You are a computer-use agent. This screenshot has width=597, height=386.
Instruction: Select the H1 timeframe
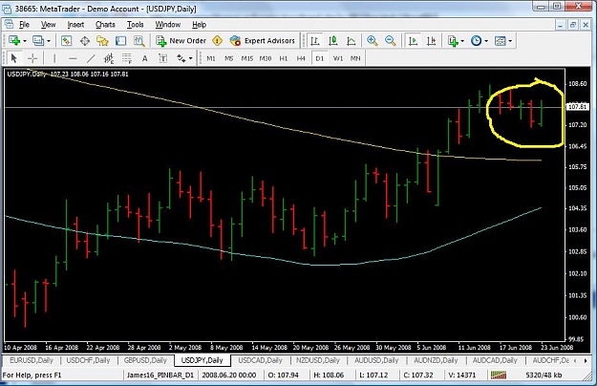pyautogui.click(x=284, y=58)
